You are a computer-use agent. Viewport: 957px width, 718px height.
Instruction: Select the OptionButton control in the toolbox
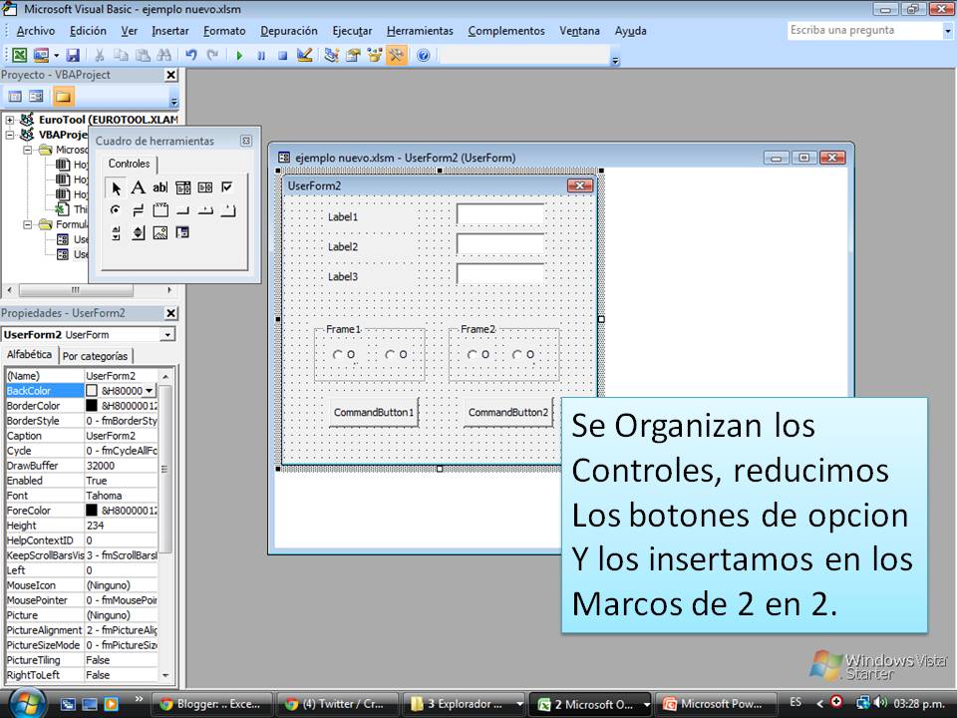point(116,209)
